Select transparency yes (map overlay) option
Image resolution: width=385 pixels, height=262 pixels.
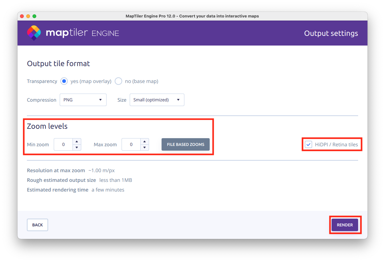click(64, 81)
